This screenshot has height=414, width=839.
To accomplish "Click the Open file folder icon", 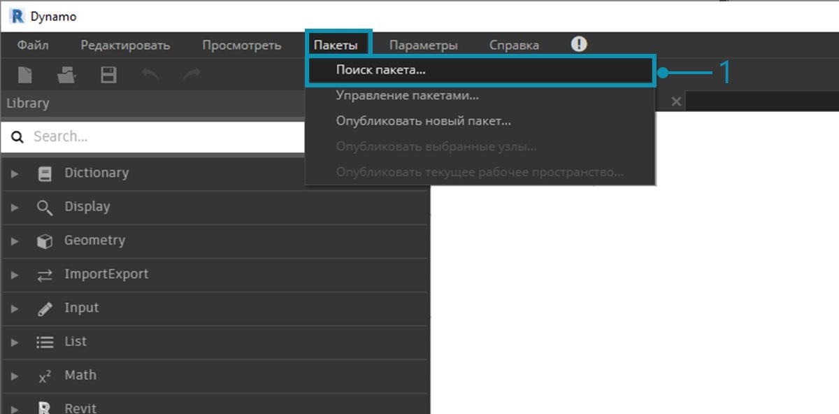I will 66,75.
